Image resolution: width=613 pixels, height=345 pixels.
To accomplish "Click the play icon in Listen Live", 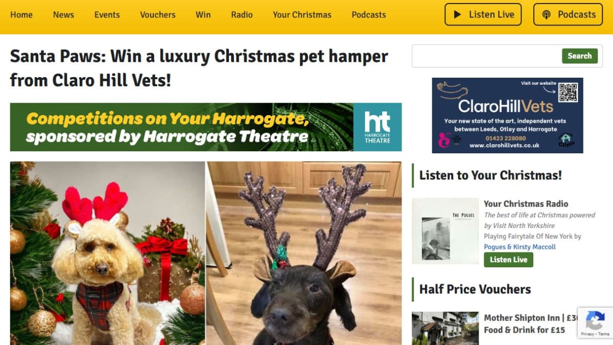I will point(458,14).
